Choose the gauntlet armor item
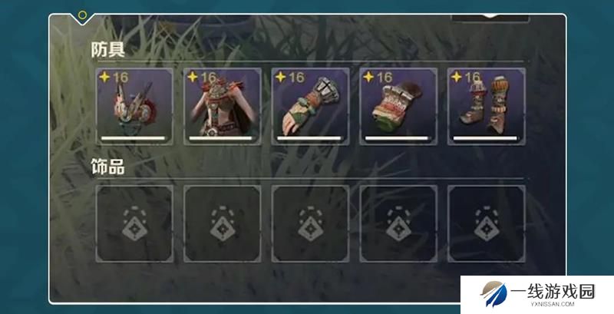The image size is (614, 314). click(311, 107)
